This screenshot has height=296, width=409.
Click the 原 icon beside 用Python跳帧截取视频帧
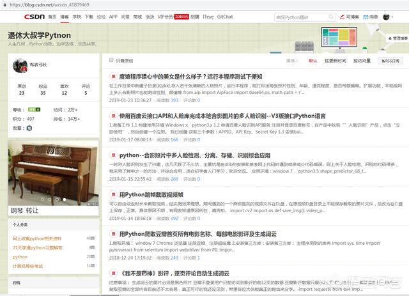[x=113, y=194]
